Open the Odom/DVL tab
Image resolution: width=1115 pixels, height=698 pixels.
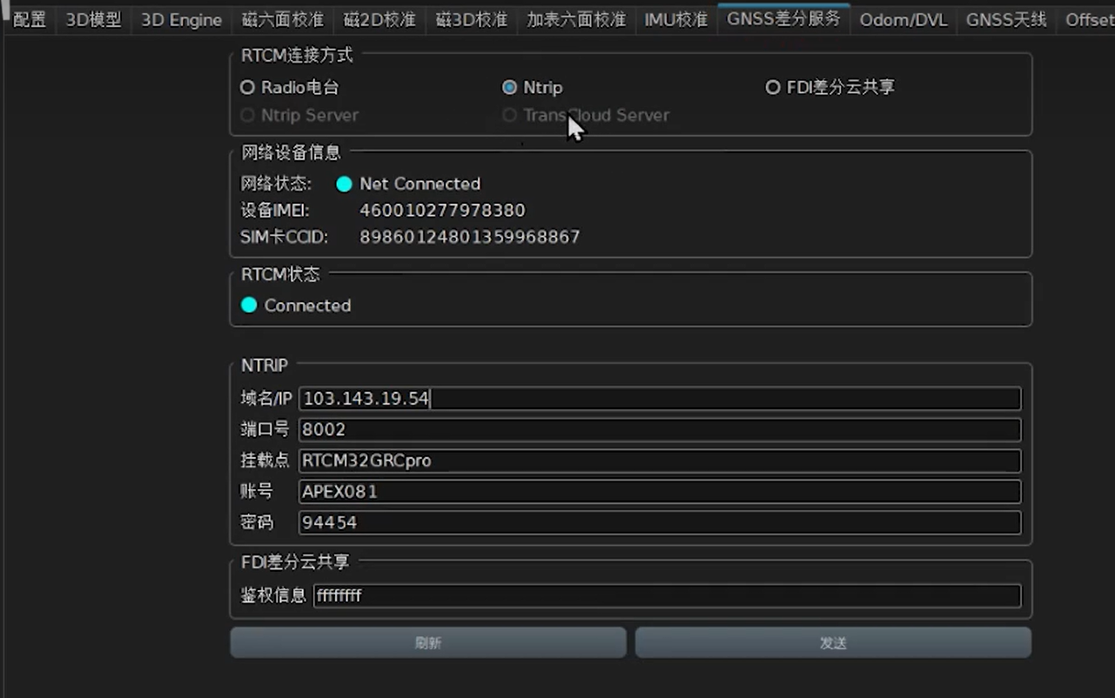903,19
